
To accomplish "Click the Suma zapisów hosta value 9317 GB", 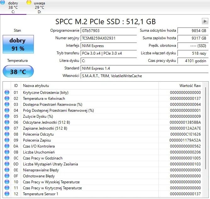I will [193, 38].
